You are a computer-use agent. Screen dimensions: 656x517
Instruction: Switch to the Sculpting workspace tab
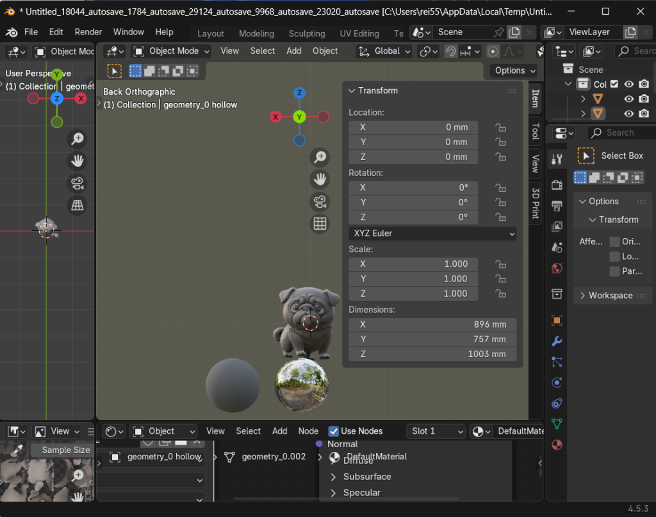pos(307,34)
